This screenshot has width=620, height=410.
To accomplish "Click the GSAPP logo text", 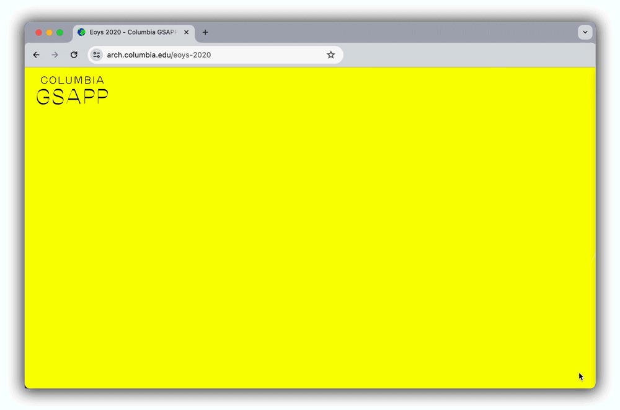I will [x=72, y=97].
